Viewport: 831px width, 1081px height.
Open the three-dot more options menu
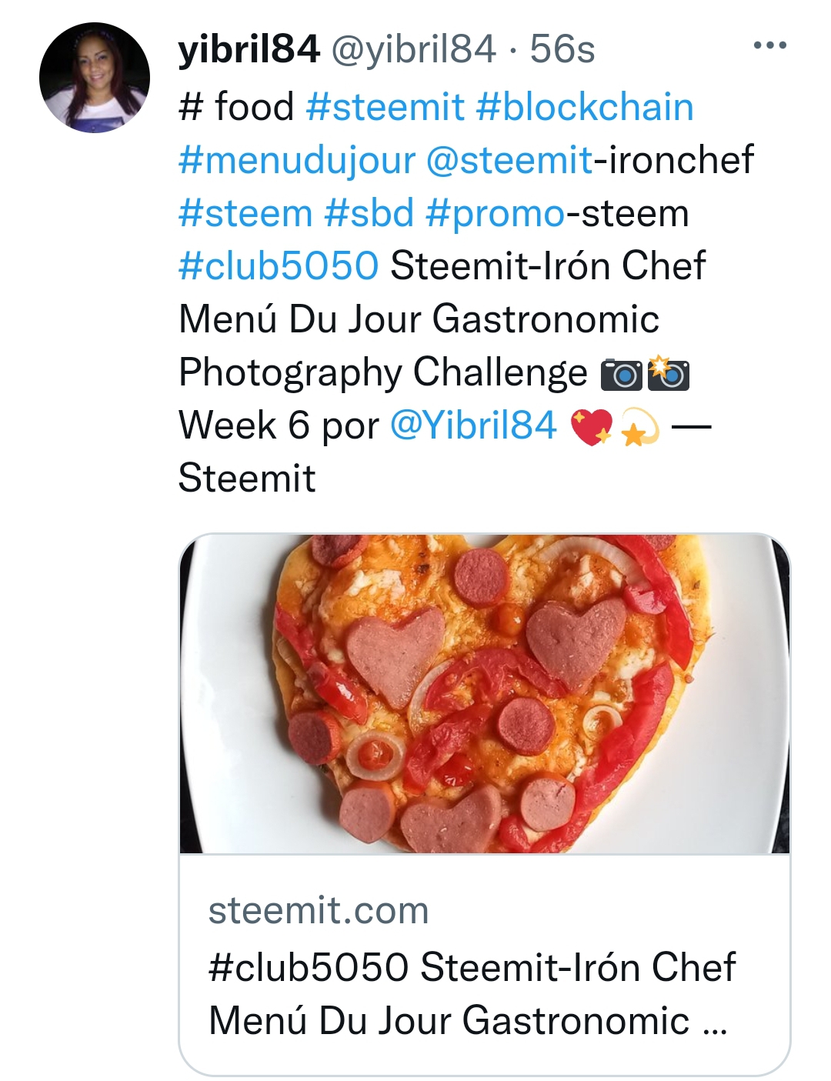click(769, 46)
